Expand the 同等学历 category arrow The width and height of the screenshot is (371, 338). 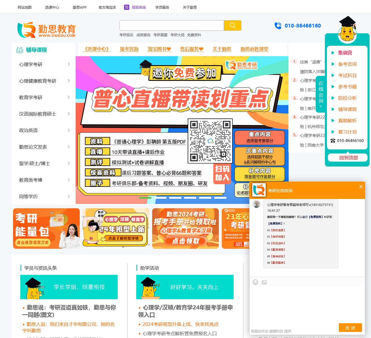tap(69, 196)
